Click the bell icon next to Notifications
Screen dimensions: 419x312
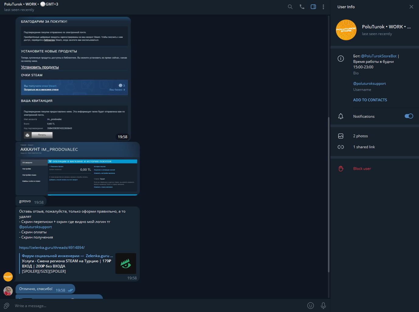click(341, 117)
